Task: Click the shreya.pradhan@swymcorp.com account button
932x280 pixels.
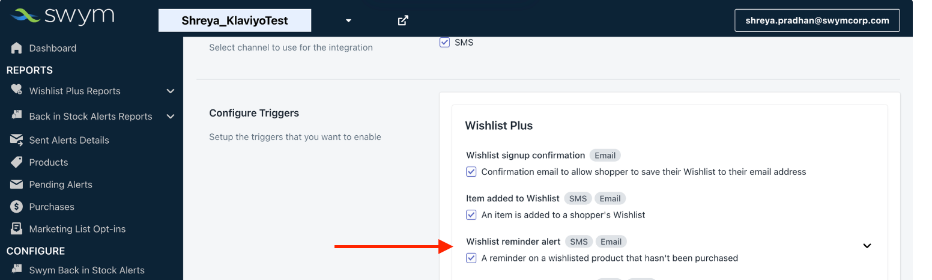Action: pyautogui.click(x=817, y=20)
